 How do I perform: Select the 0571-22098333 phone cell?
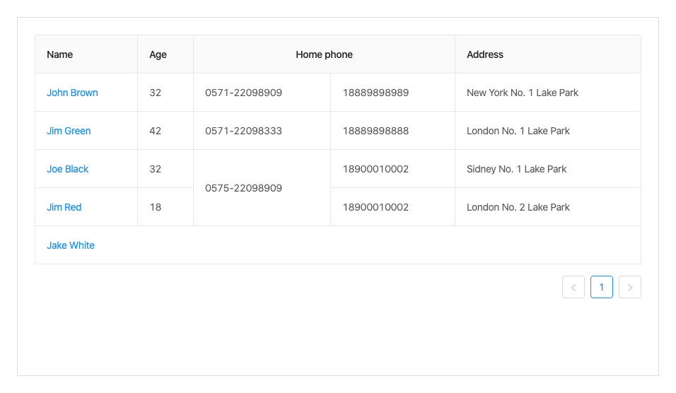pos(244,131)
